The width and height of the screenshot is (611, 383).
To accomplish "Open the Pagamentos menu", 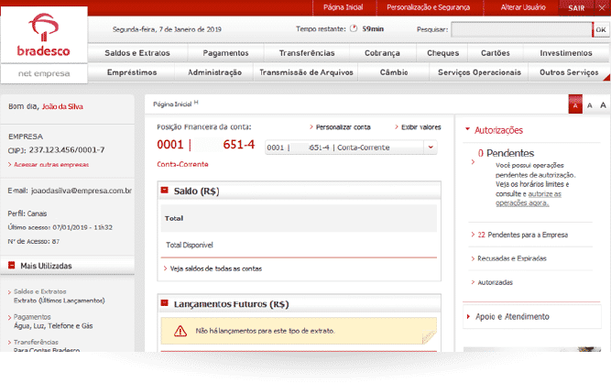I will [x=225, y=53].
